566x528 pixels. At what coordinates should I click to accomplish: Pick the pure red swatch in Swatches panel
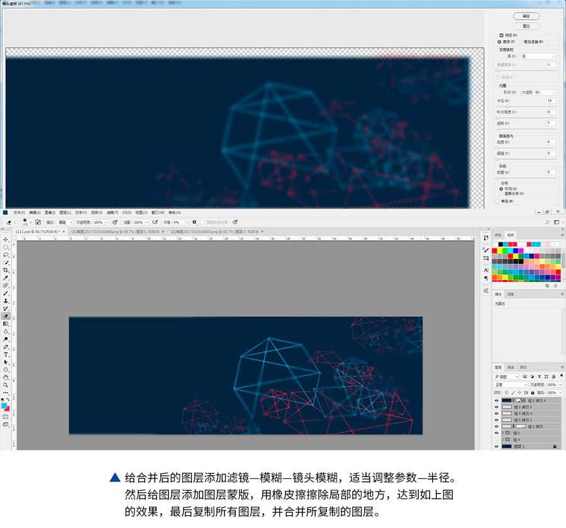point(494,251)
